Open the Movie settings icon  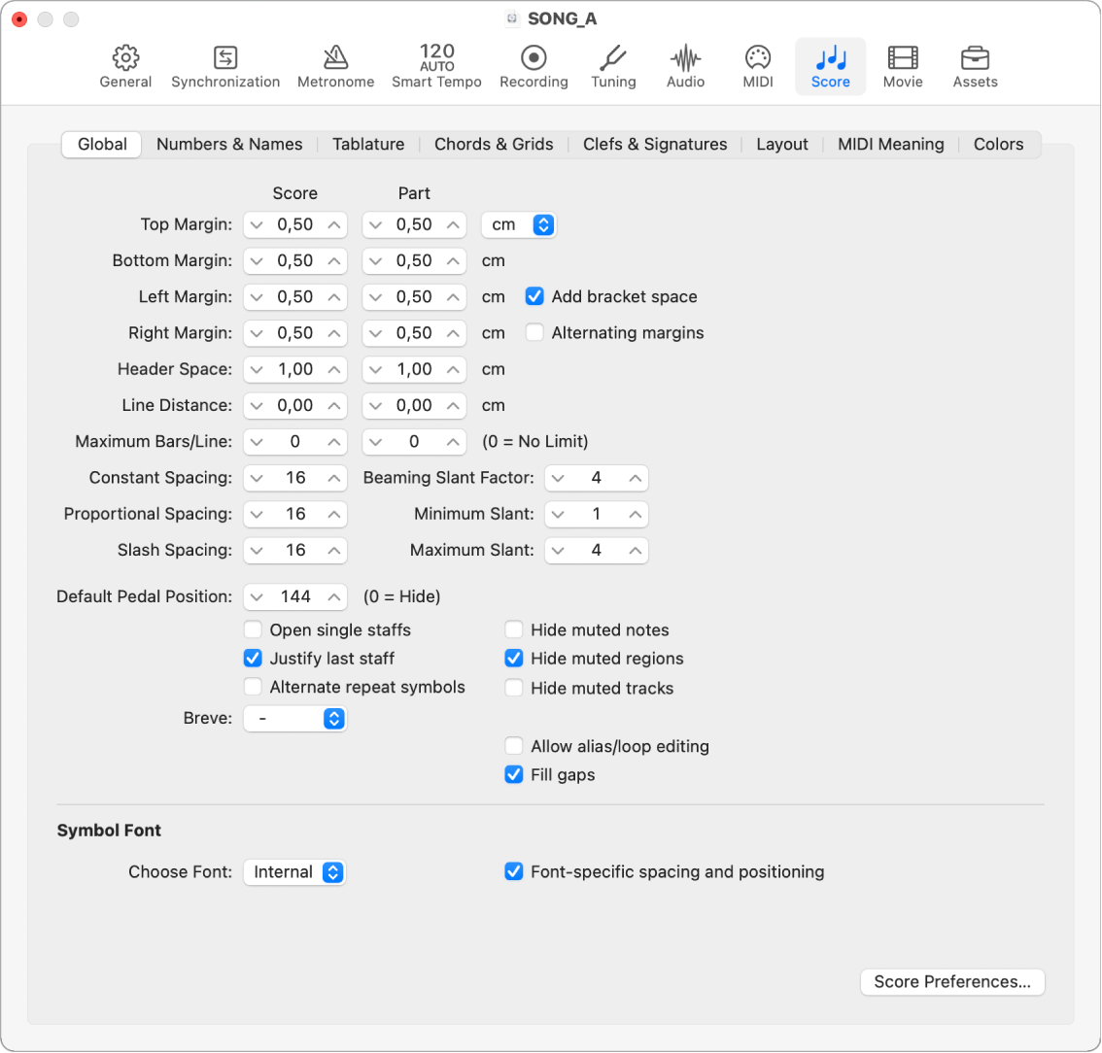point(903,57)
